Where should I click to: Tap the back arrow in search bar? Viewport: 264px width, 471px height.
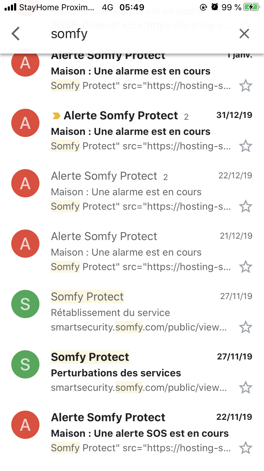point(15,34)
